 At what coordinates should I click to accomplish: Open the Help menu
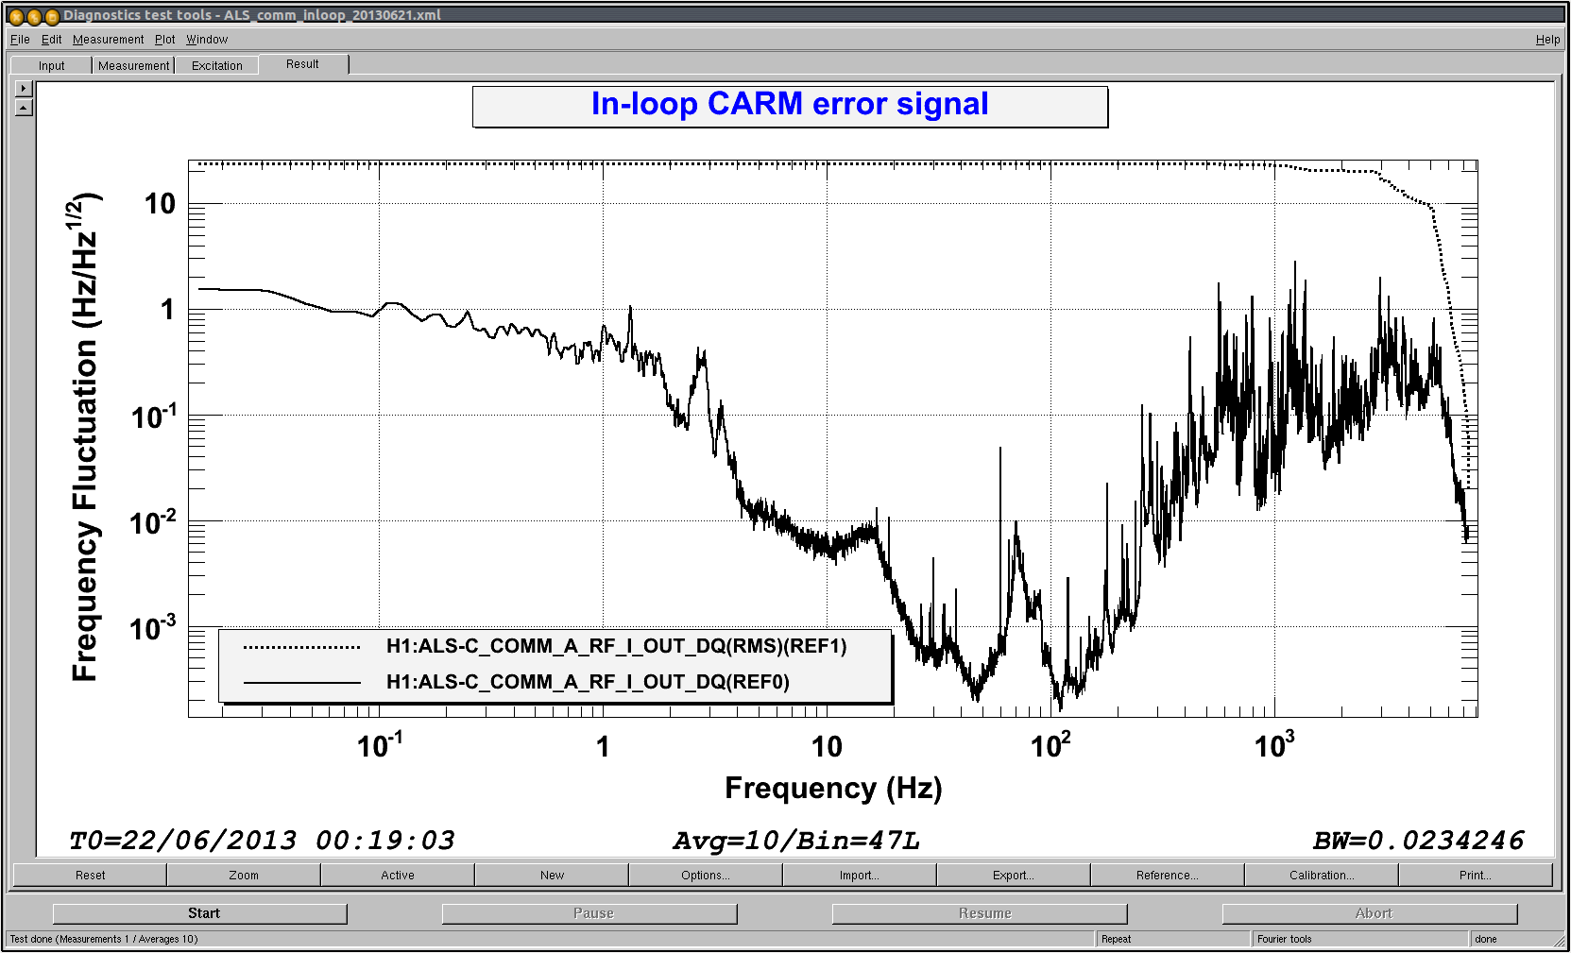1547,40
